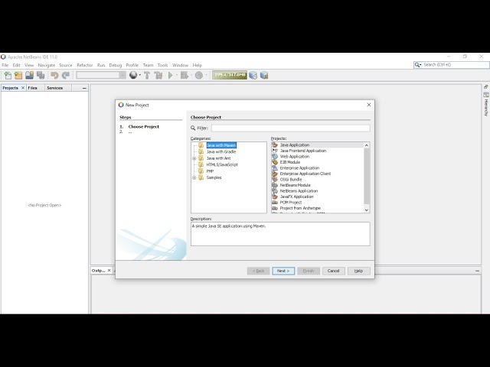
Task: Open the Window menu
Action: (x=181, y=65)
